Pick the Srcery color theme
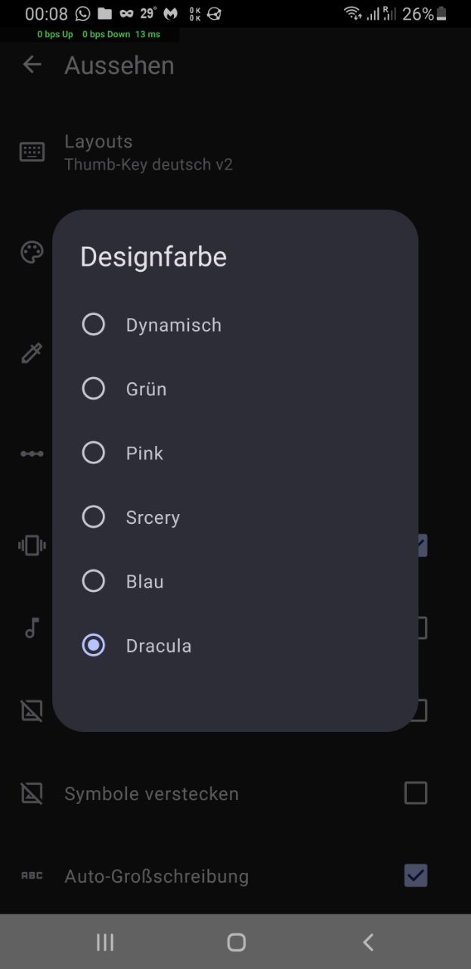The width and height of the screenshot is (471, 969). (93, 517)
